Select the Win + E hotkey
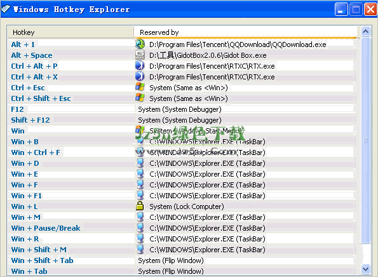 click(24, 174)
